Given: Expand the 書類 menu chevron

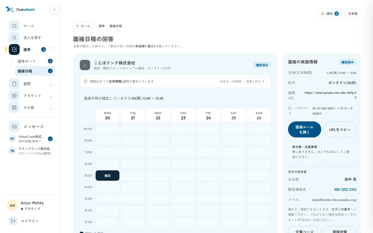Looking at the screenshot, I should click(51, 85).
